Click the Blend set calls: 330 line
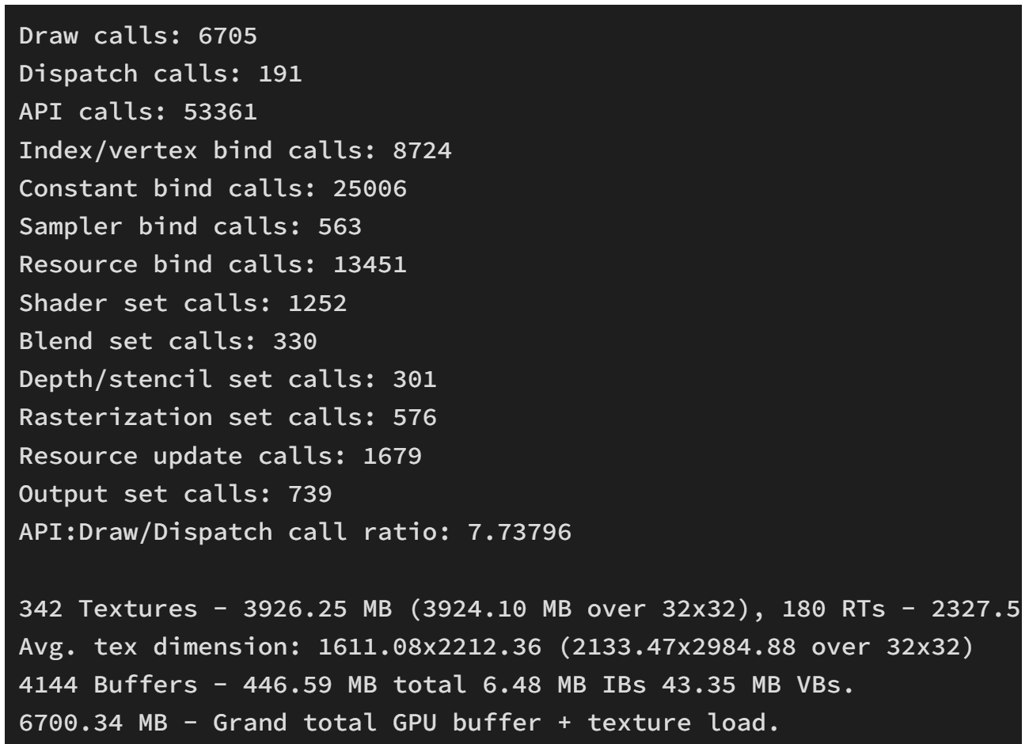The height and width of the screenshot is (744, 1029). coord(168,341)
